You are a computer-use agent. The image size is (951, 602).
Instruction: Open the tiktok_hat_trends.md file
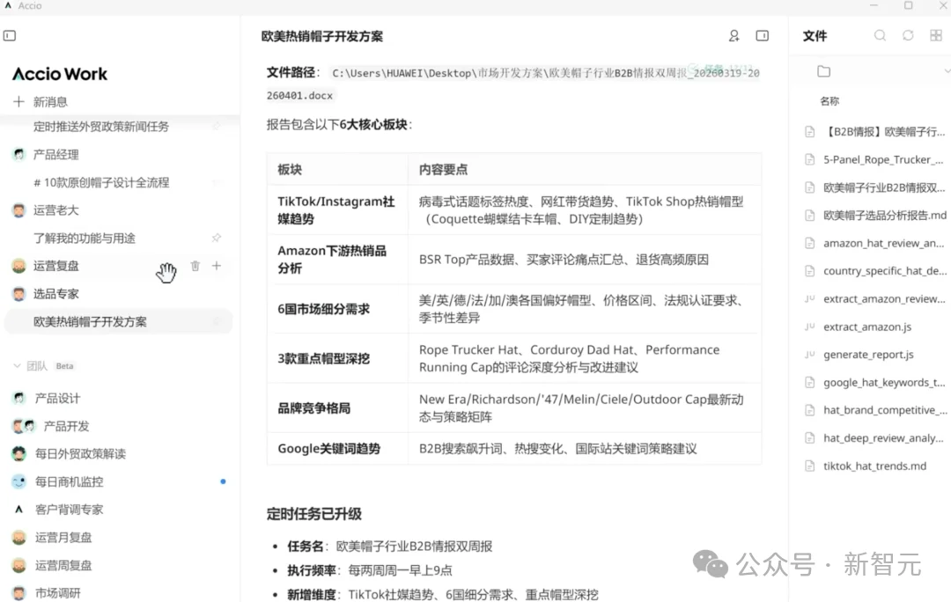click(874, 466)
